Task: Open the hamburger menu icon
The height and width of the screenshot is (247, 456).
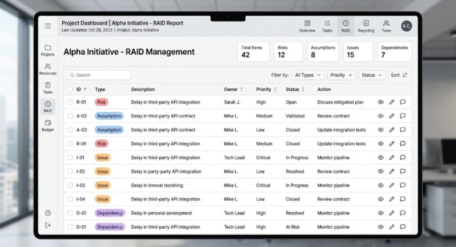Action: click(48, 26)
